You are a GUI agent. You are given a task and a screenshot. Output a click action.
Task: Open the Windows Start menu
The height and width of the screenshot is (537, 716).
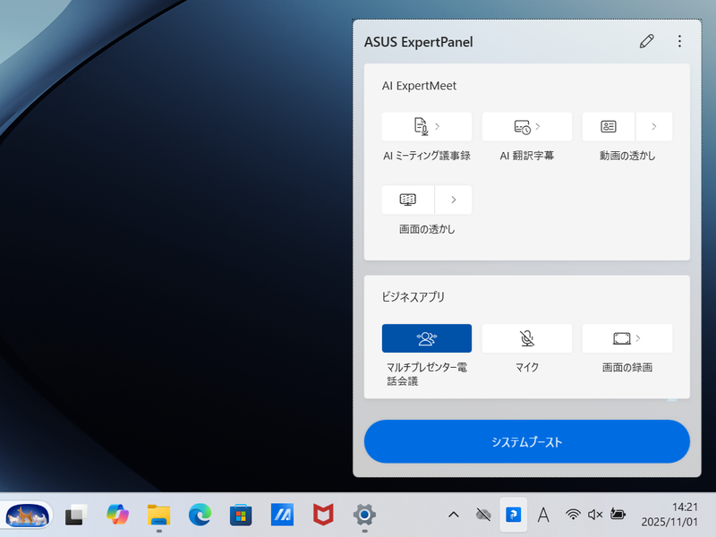27,516
